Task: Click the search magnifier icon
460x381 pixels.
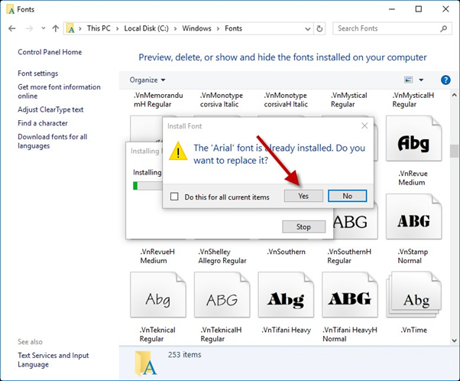Action: 443,28
